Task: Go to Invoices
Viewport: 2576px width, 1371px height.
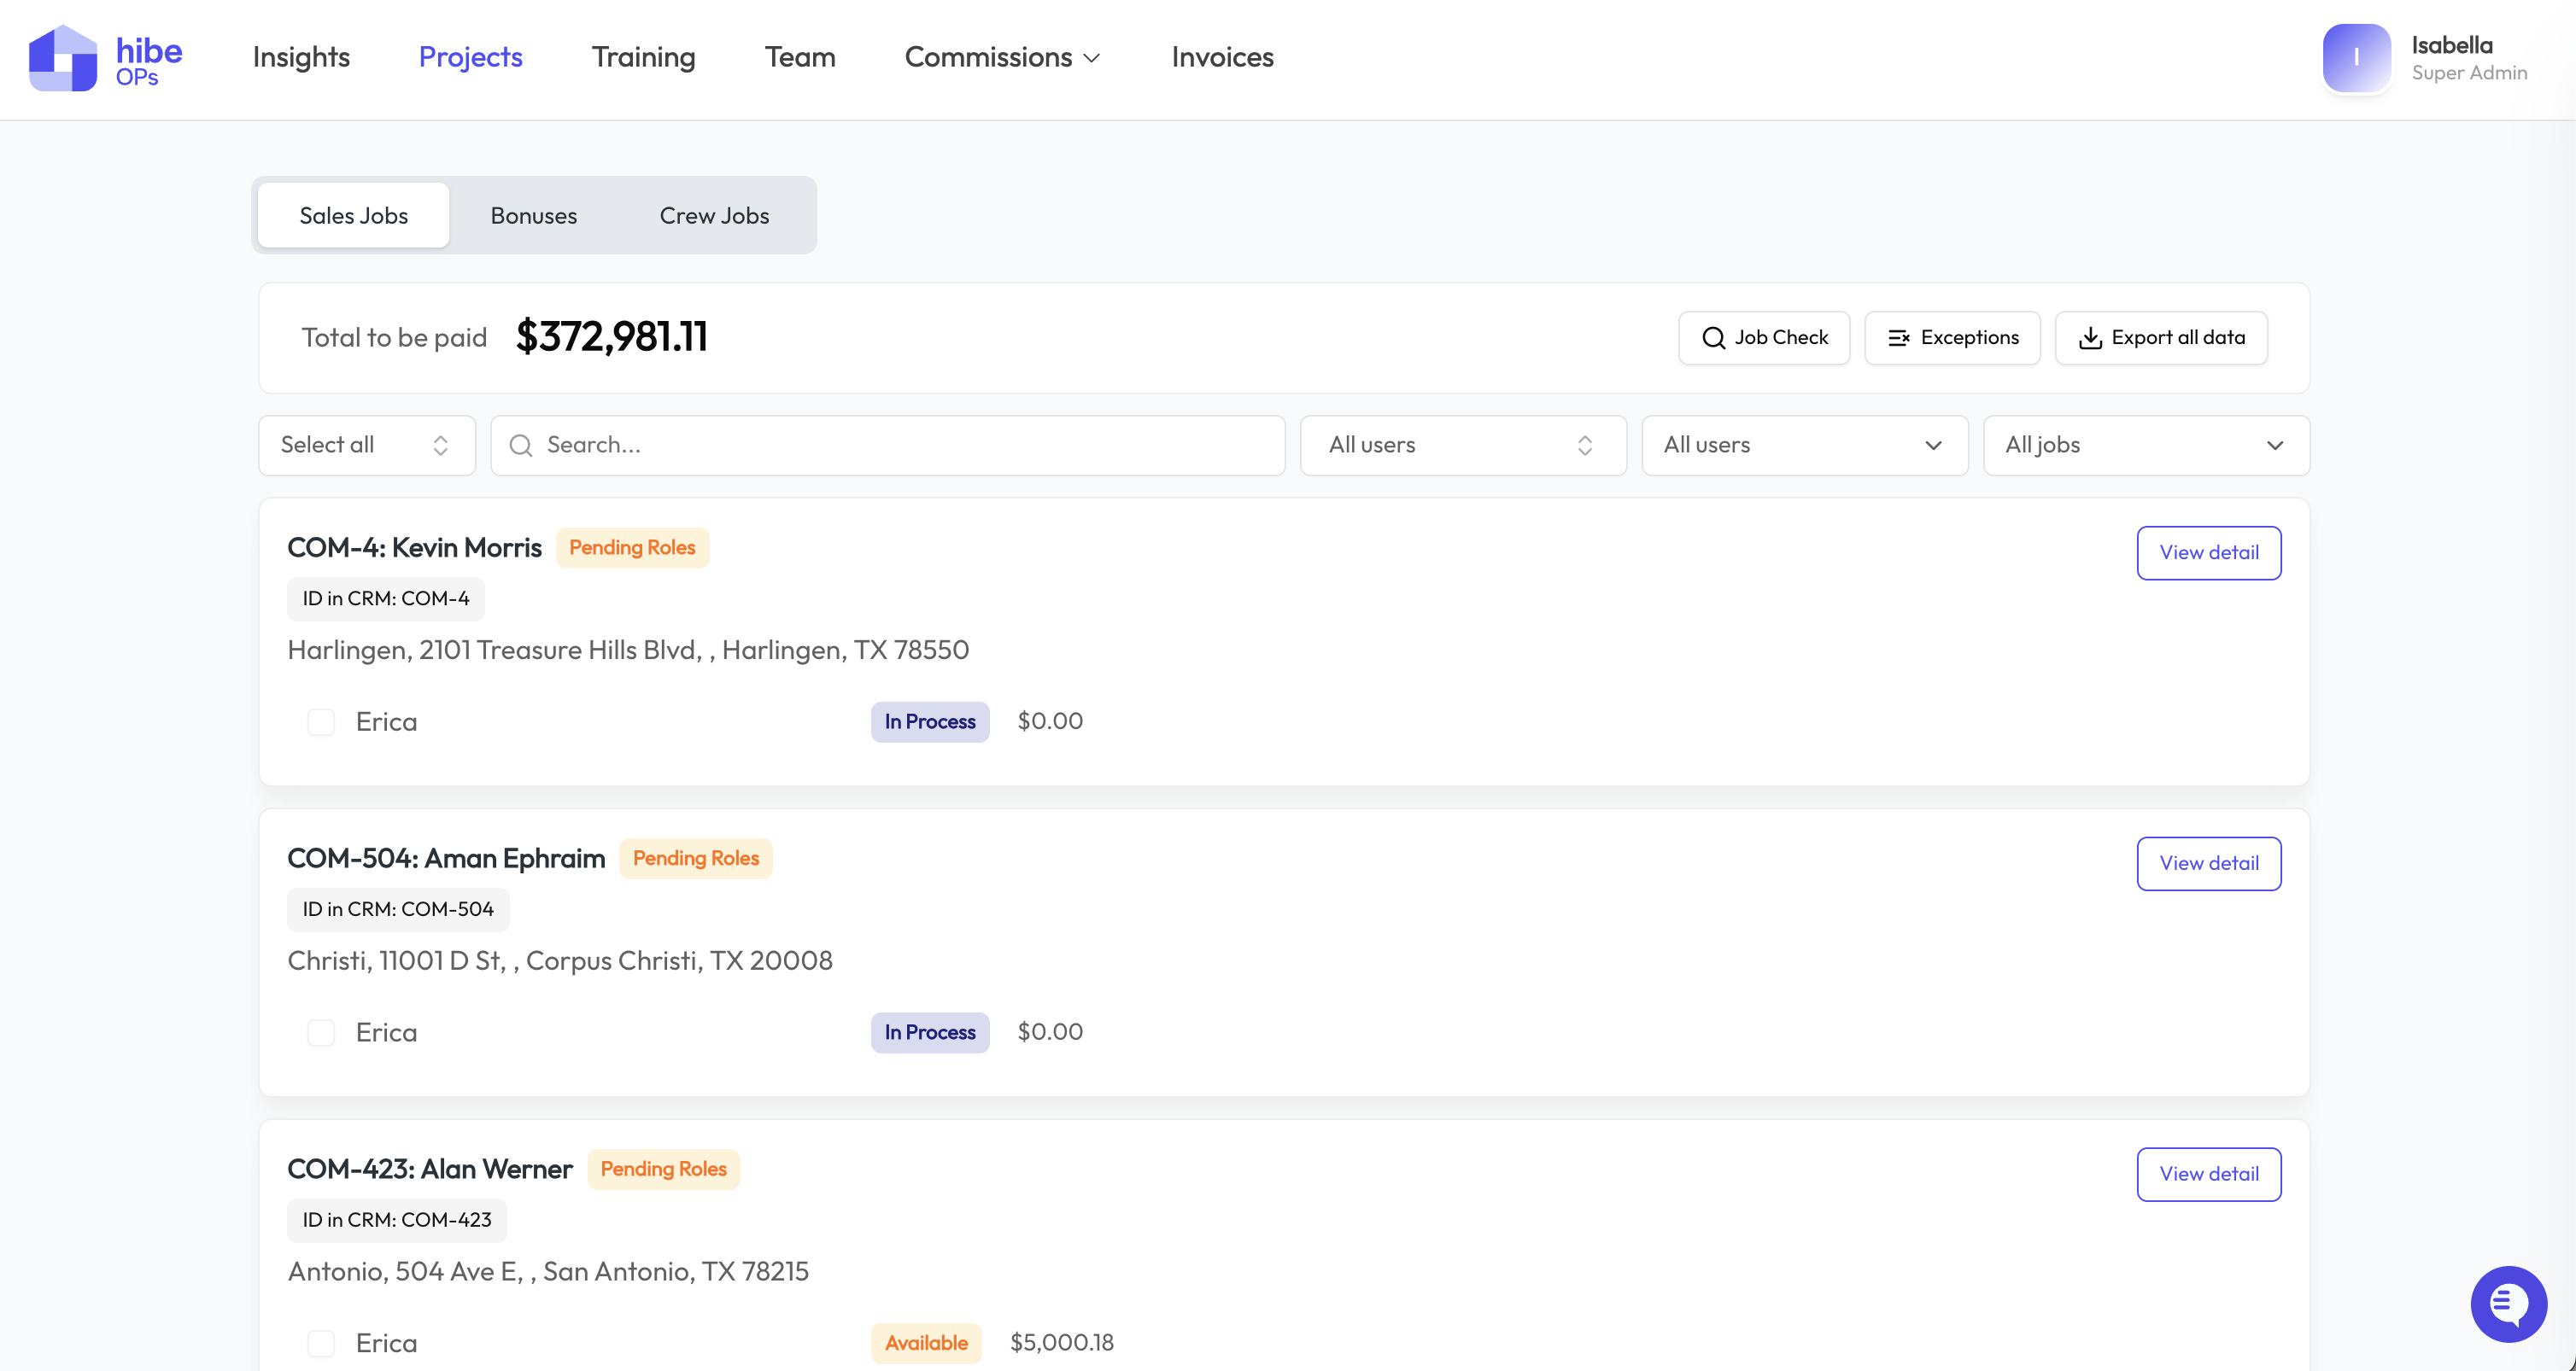Action: tap(1222, 58)
